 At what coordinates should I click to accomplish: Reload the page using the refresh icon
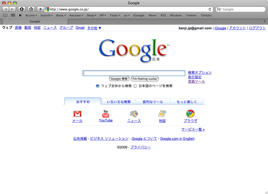coord(210,9)
